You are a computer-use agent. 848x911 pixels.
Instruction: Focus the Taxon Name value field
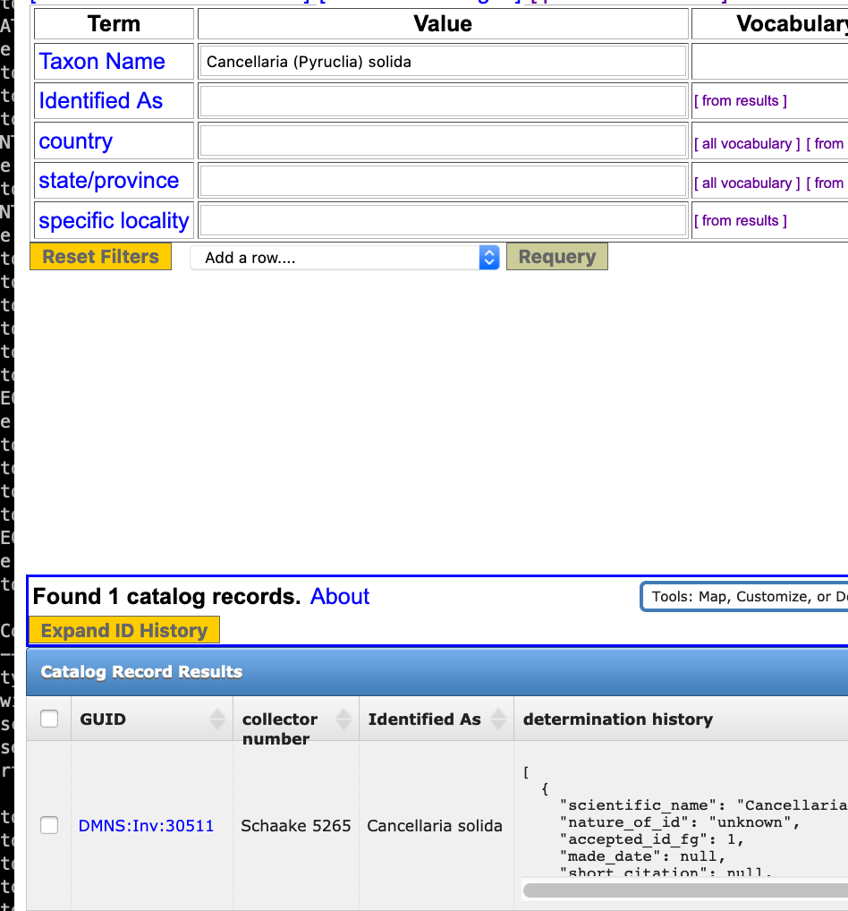443,61
